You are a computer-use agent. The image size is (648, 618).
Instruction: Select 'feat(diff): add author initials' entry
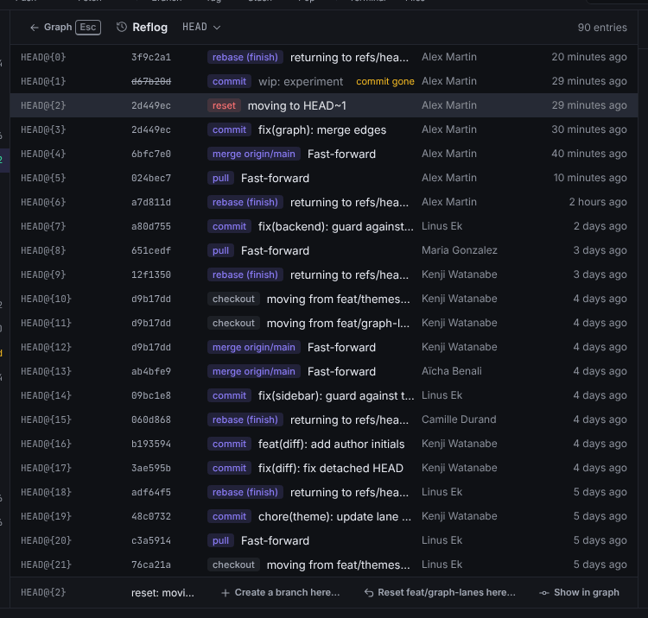(x=331, y=444)
